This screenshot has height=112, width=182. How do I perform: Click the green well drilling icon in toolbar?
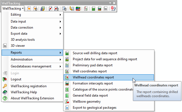pos(93,9)
